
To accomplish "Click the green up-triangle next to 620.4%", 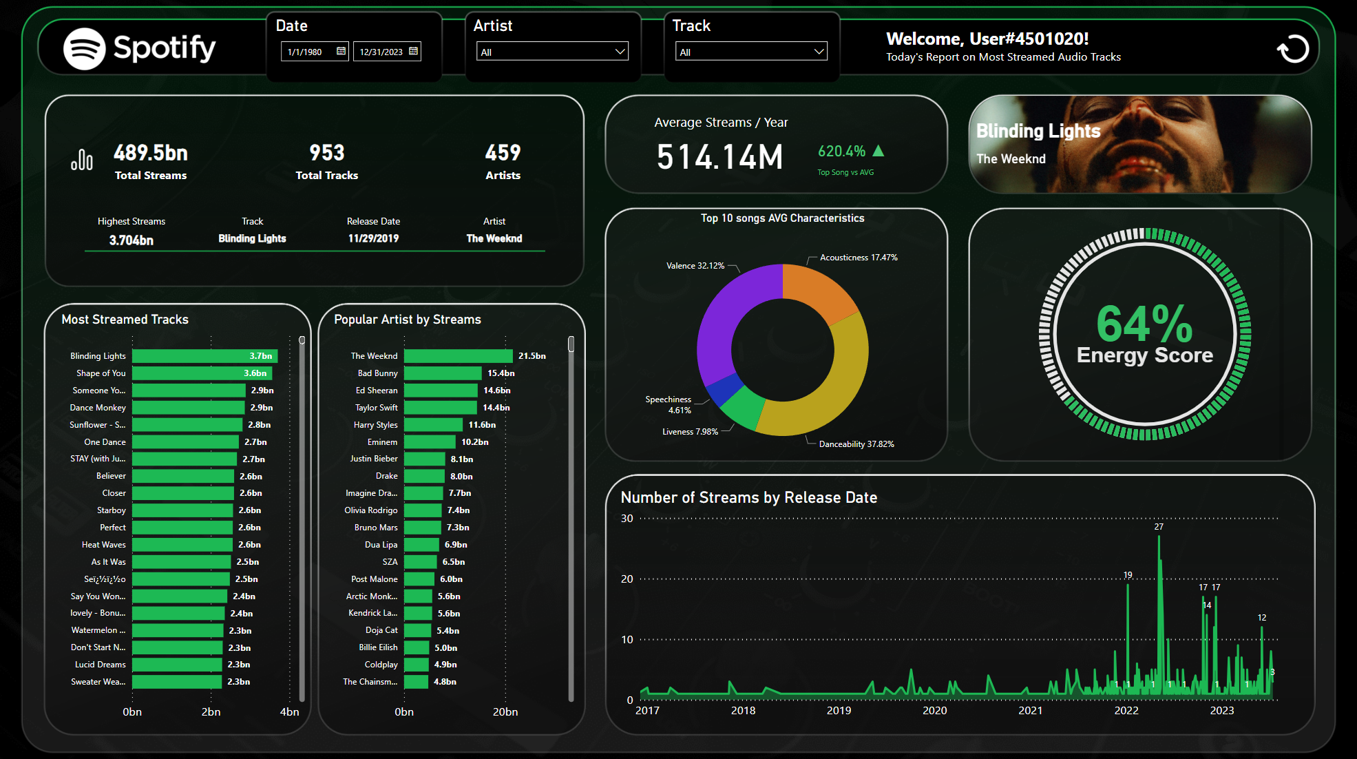I will [878, 151].
